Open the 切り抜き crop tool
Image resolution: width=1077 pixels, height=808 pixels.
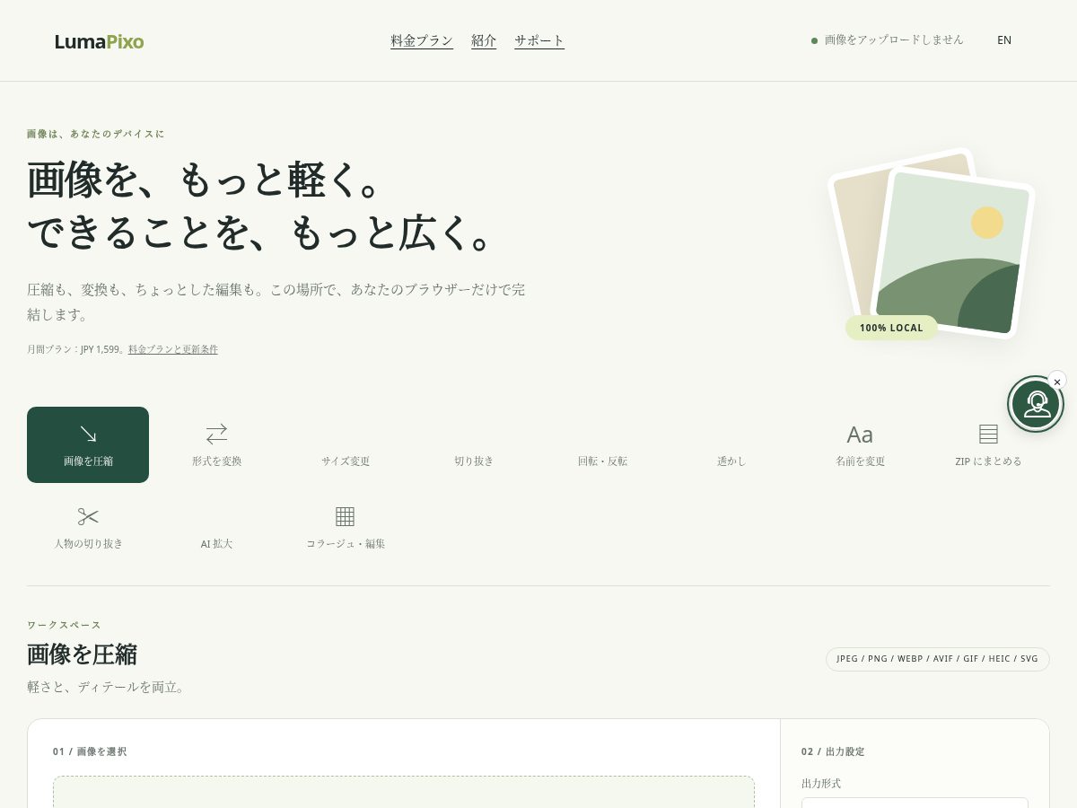point(474,444)
